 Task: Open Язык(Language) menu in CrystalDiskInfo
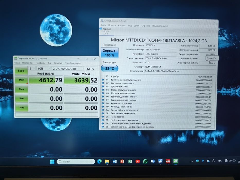click(160, 26)
